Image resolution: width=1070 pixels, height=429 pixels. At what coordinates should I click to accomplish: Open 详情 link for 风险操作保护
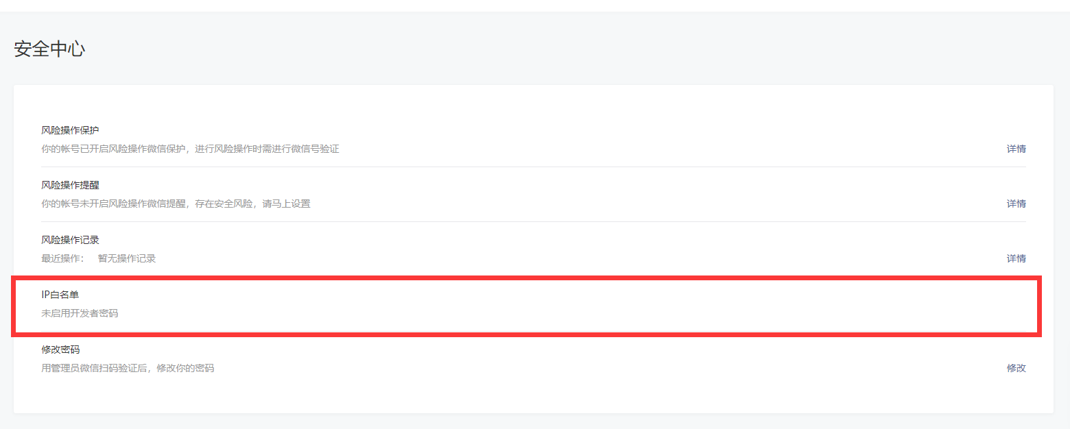pos(1016,149)
